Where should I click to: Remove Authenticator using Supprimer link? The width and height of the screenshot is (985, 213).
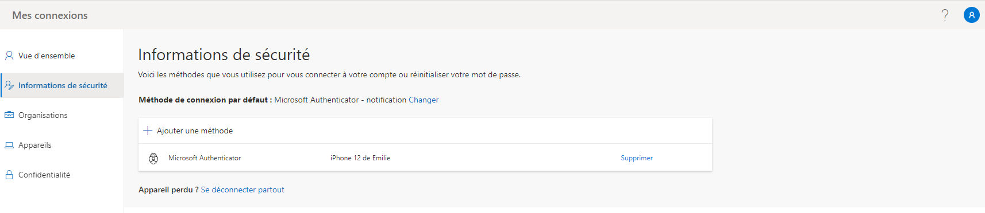click(637, 158)
